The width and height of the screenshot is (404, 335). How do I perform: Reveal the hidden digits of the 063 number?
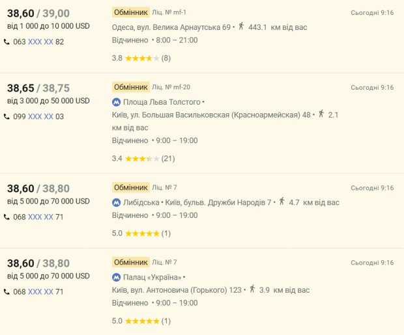click(x=40, y=42)
